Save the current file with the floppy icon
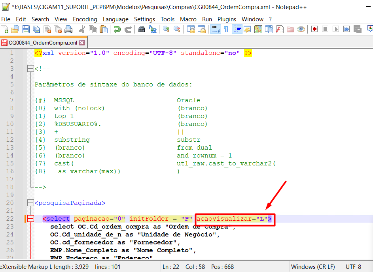The width and height of the screenshot is (373, 272). (x=26, y=29)
